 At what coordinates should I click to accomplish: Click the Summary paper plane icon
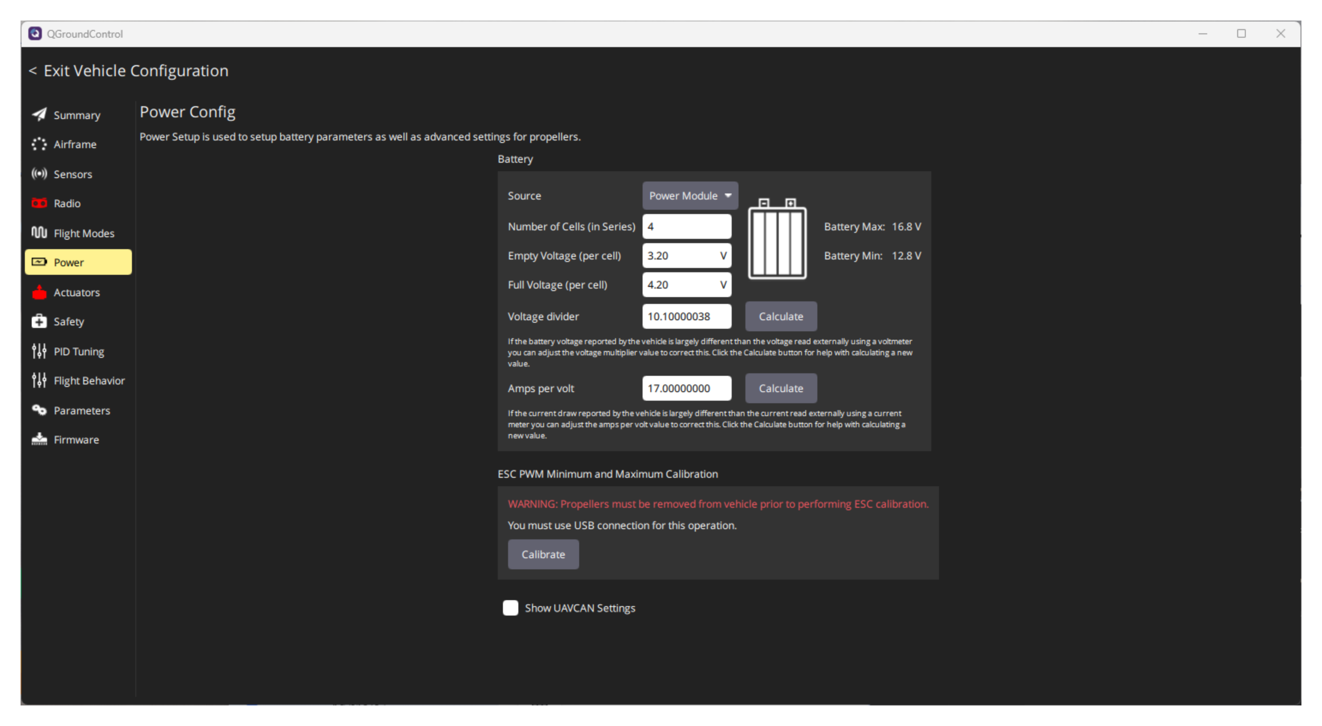(x=39, y=114)
